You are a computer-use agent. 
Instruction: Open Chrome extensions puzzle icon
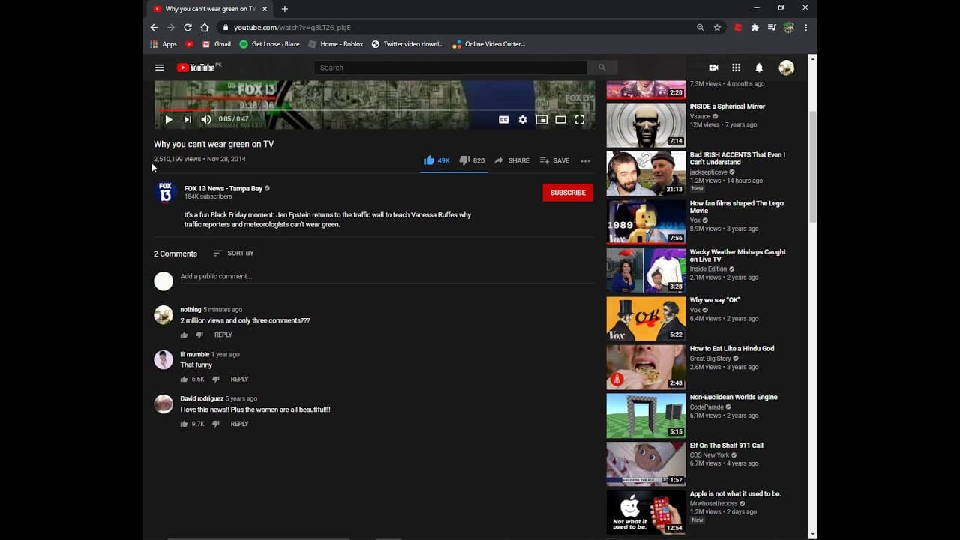[x=755, y=27]
